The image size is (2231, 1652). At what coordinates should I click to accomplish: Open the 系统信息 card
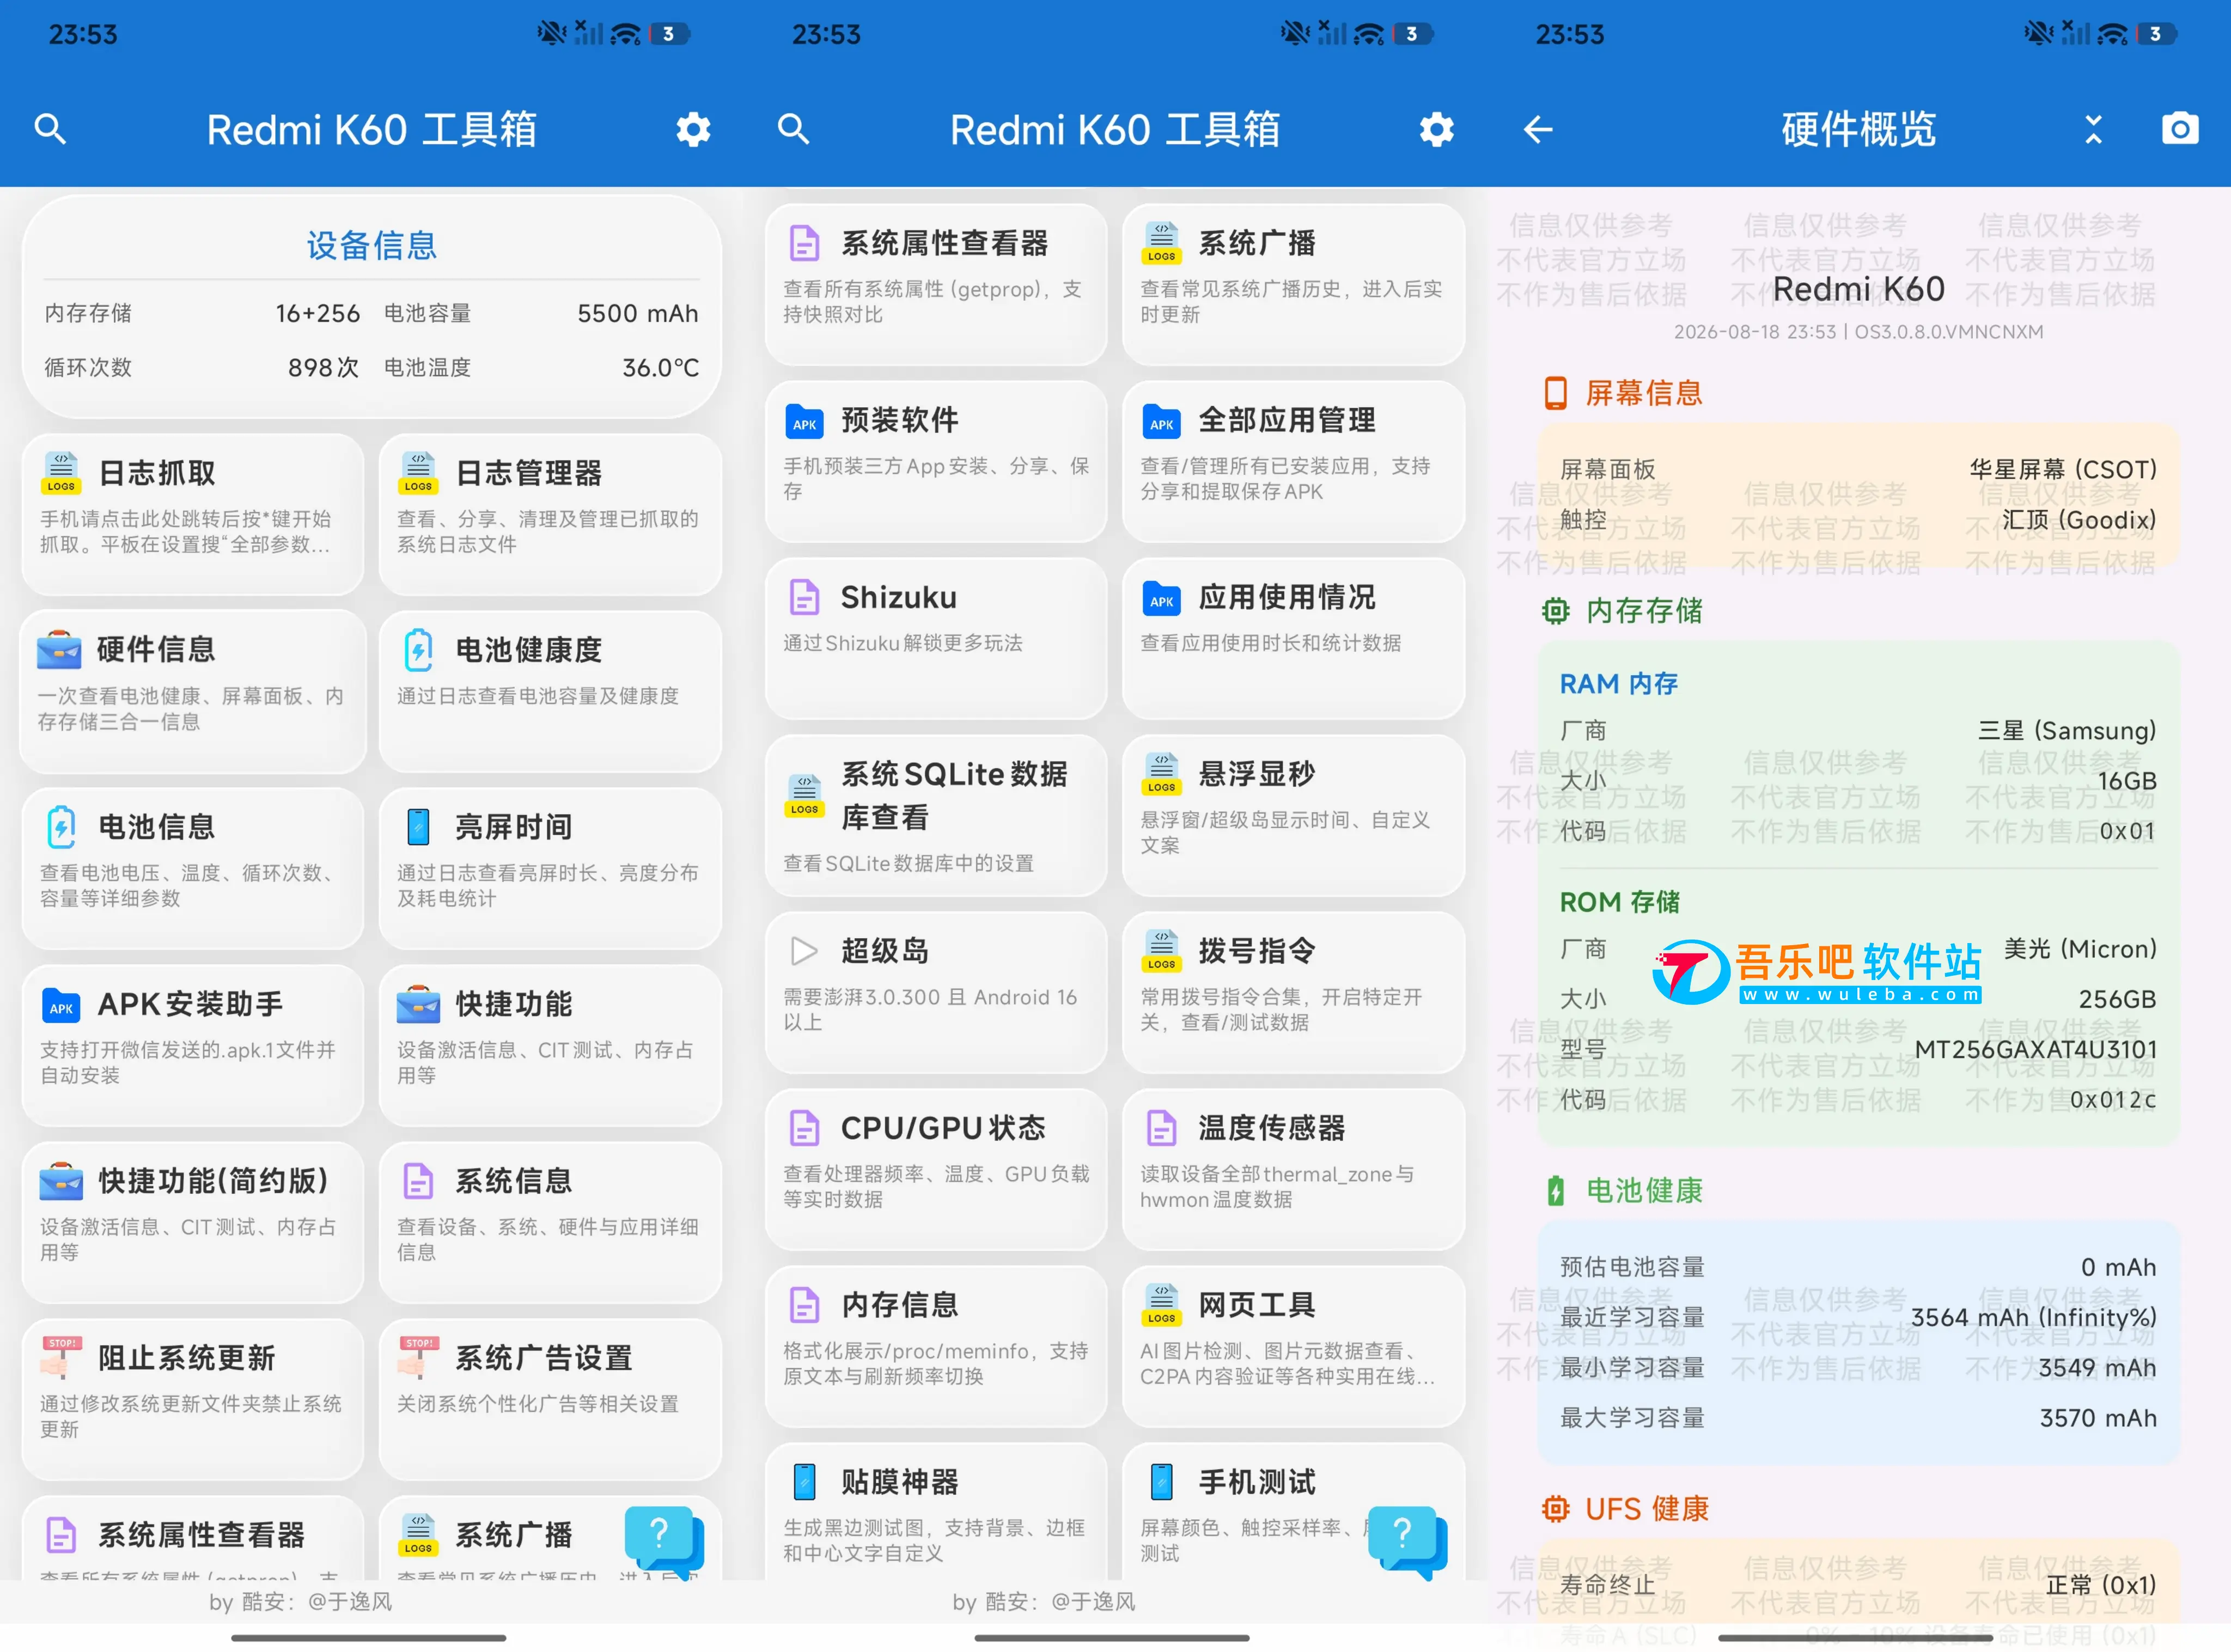coord(550,1222)
